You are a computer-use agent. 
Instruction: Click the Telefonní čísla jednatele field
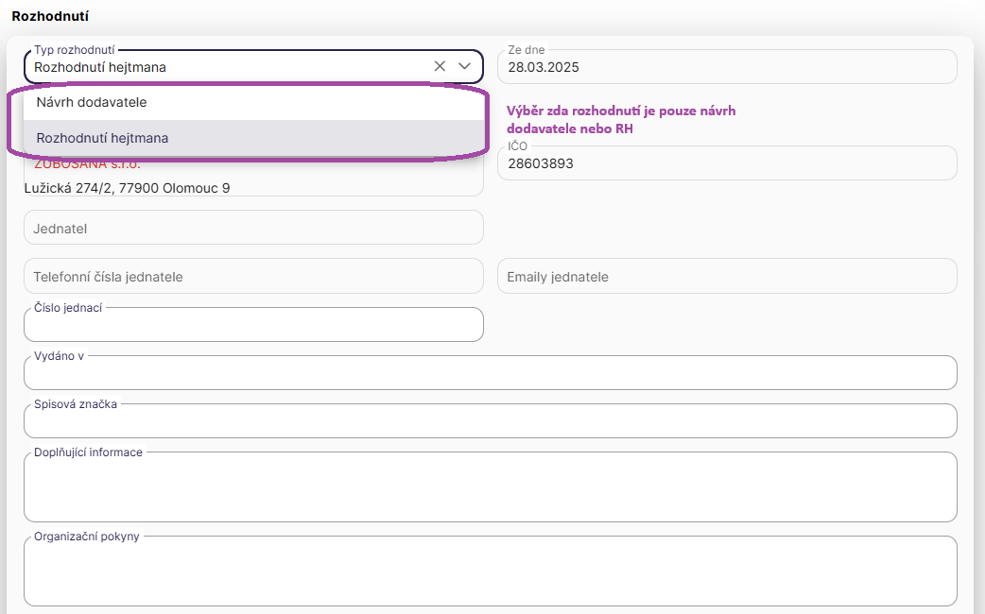(x=253, y=277)
